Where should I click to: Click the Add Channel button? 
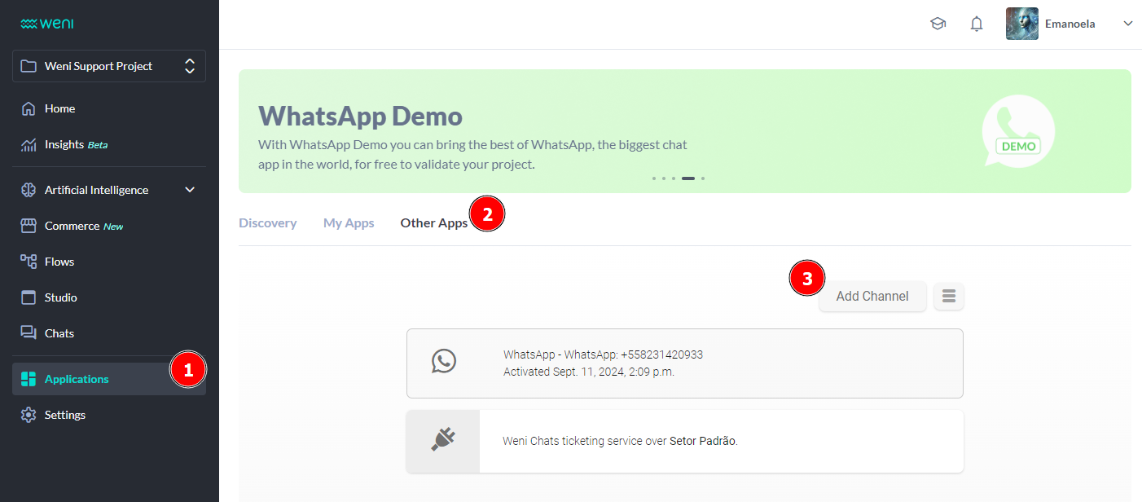click(x=872, y=296)
